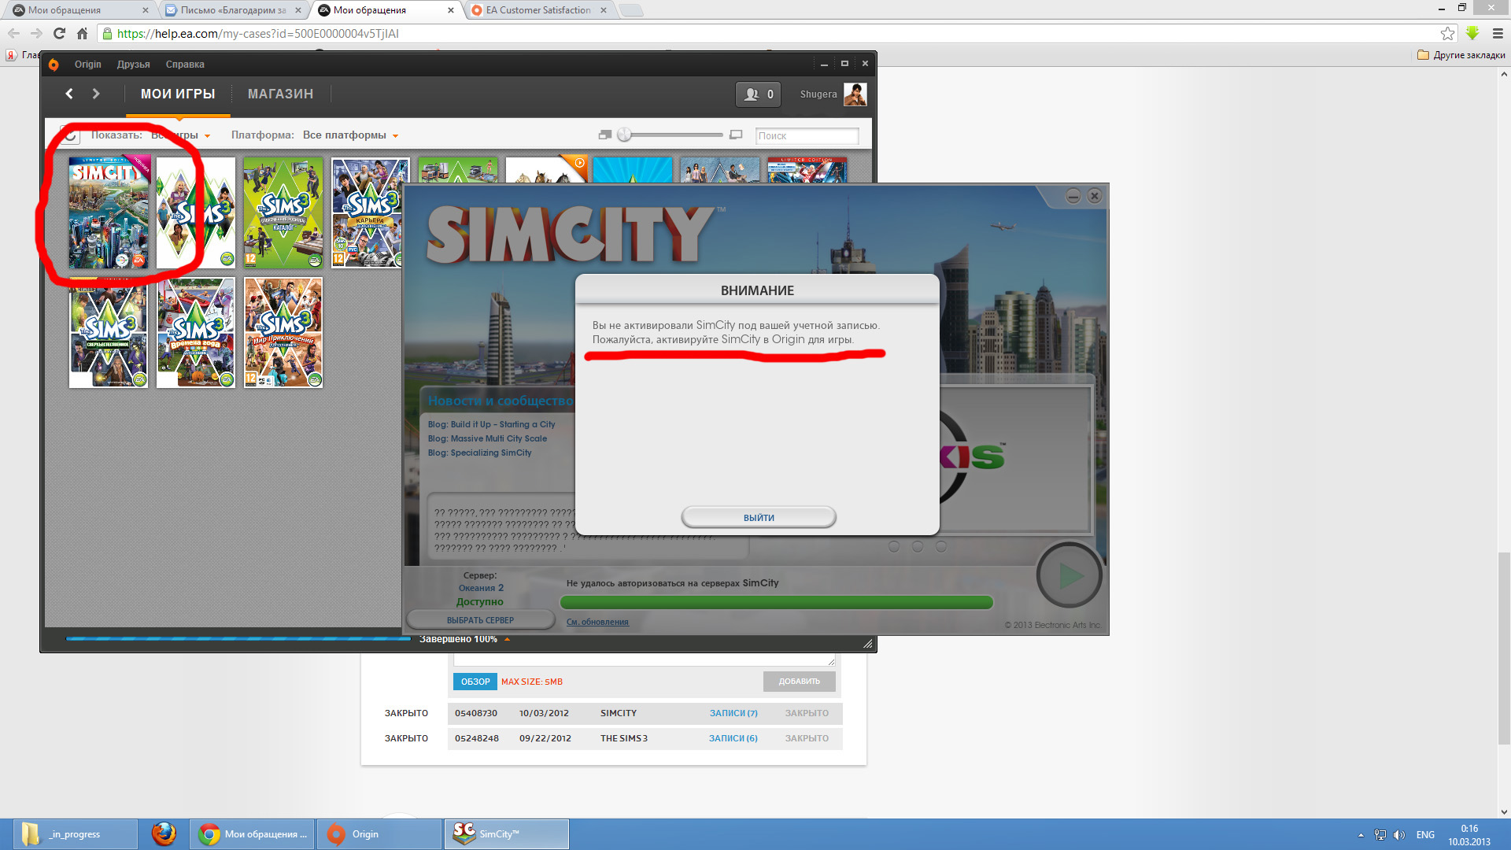This screenshot has width=1511, height=850.
Task: Go back with the Origin back arrow
Action: [69, 94]
